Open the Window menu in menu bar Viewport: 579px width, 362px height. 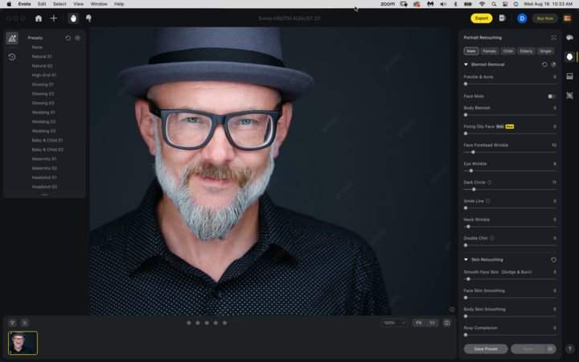98,4
